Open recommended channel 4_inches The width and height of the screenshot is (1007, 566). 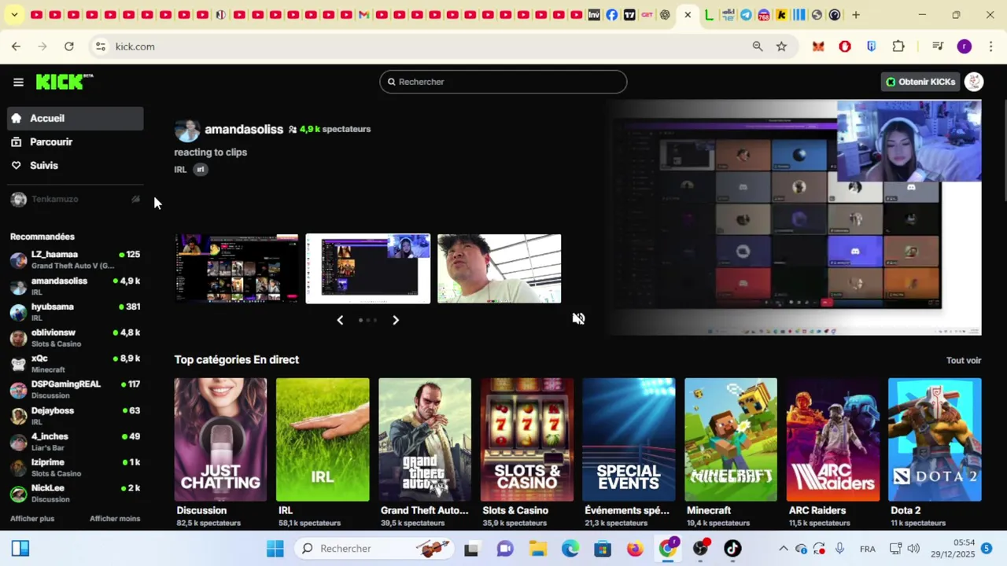click(76, 441)
